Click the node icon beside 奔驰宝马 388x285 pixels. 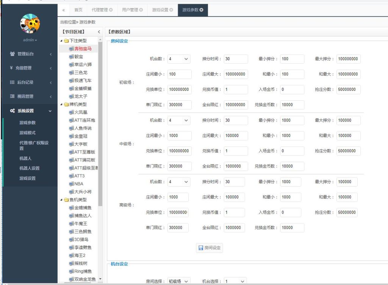coord(71,49)
